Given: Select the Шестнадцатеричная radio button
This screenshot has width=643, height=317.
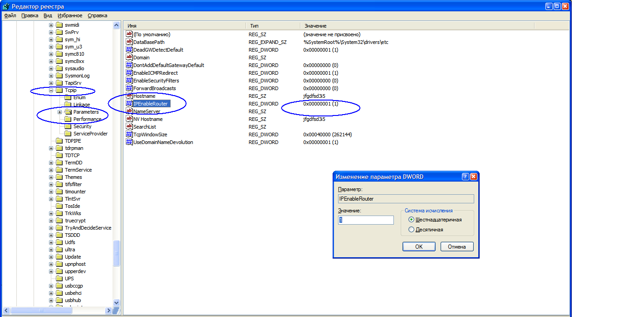Looking at the screenshot, I should [x=412, y=220].
